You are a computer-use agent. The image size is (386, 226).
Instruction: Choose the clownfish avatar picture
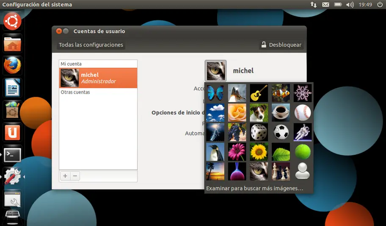(x=281, y=93)
